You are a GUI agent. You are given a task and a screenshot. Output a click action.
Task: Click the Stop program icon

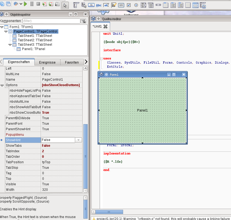point(38,4)
